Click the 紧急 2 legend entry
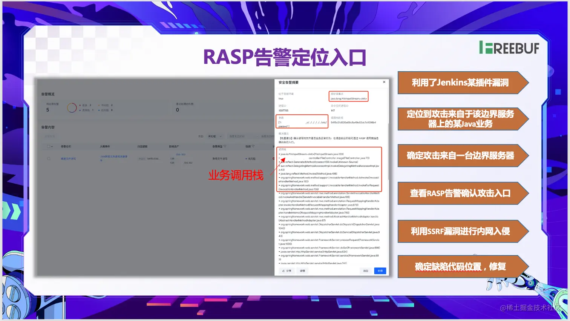 point(85,105)
